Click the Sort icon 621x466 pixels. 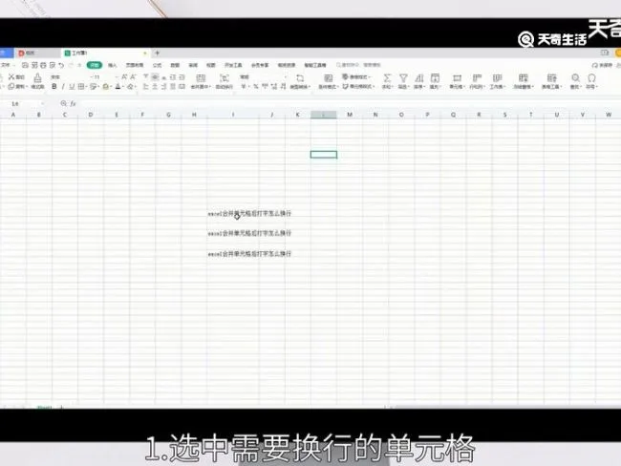(419, 80)
